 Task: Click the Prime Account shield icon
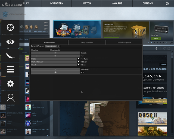point(5,14)
